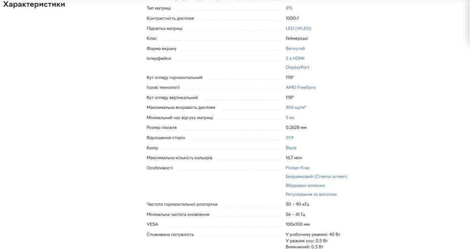Click the 100x100 мм VESA value
Viewport: 470px width, 249px height.
pyautogui.click(x=298, y=224)
